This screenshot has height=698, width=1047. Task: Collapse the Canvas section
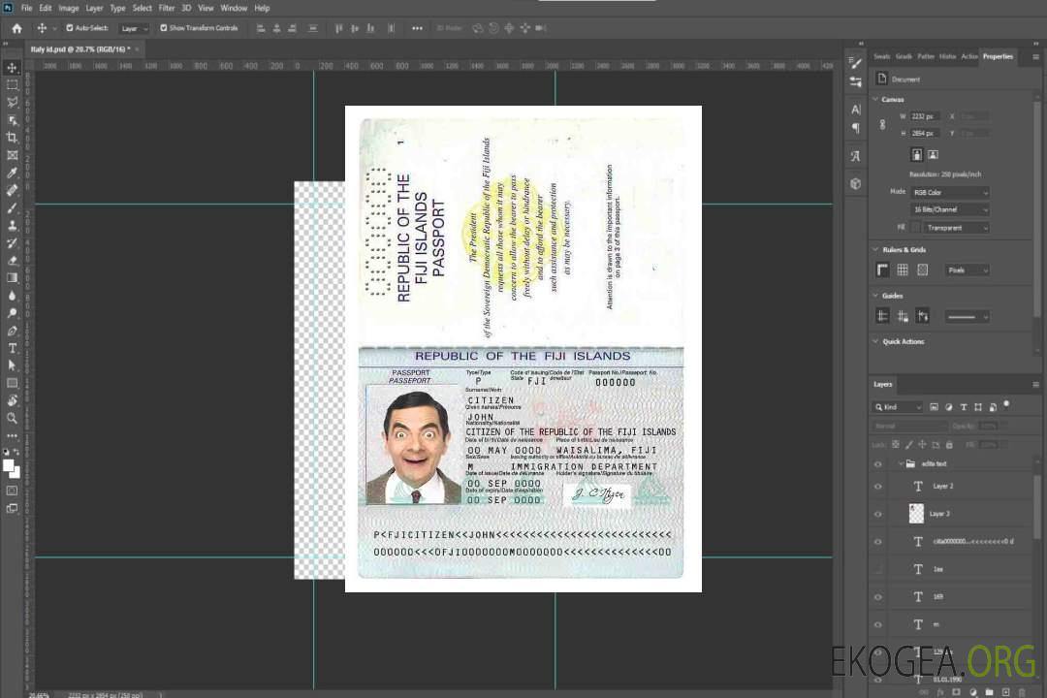875,100
